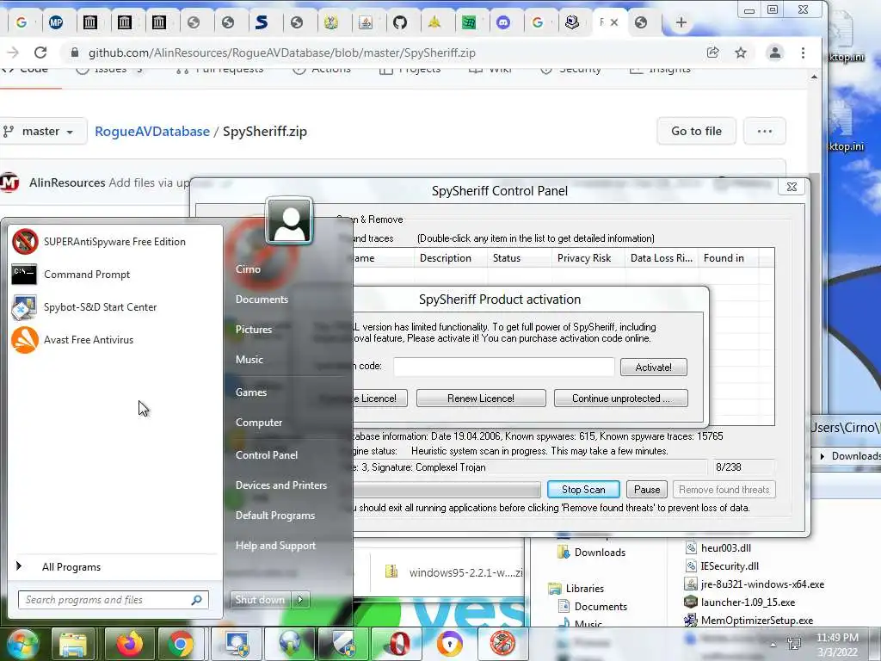Open Music from Start menu
The width and height of the screenshot is (881, 661).
(249, 360)
